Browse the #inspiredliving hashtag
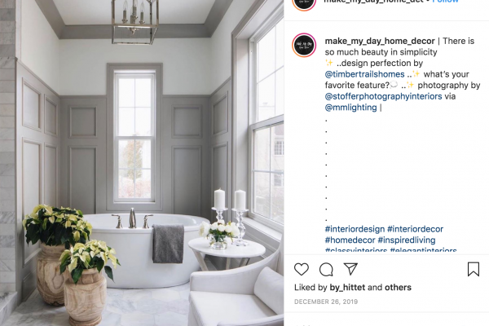This screenshot has width=489, height=326. point(407,240)
